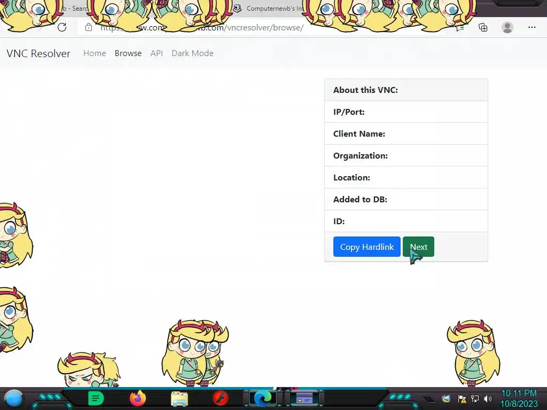
Task: Open the network tray icon
Action: [x=475, y=398]
